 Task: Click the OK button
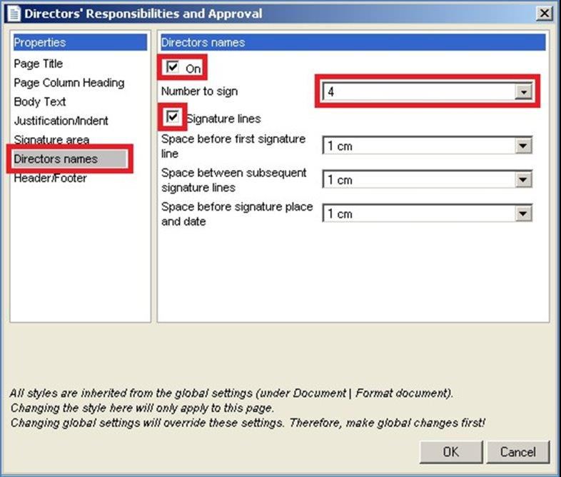tap(451, 452)
